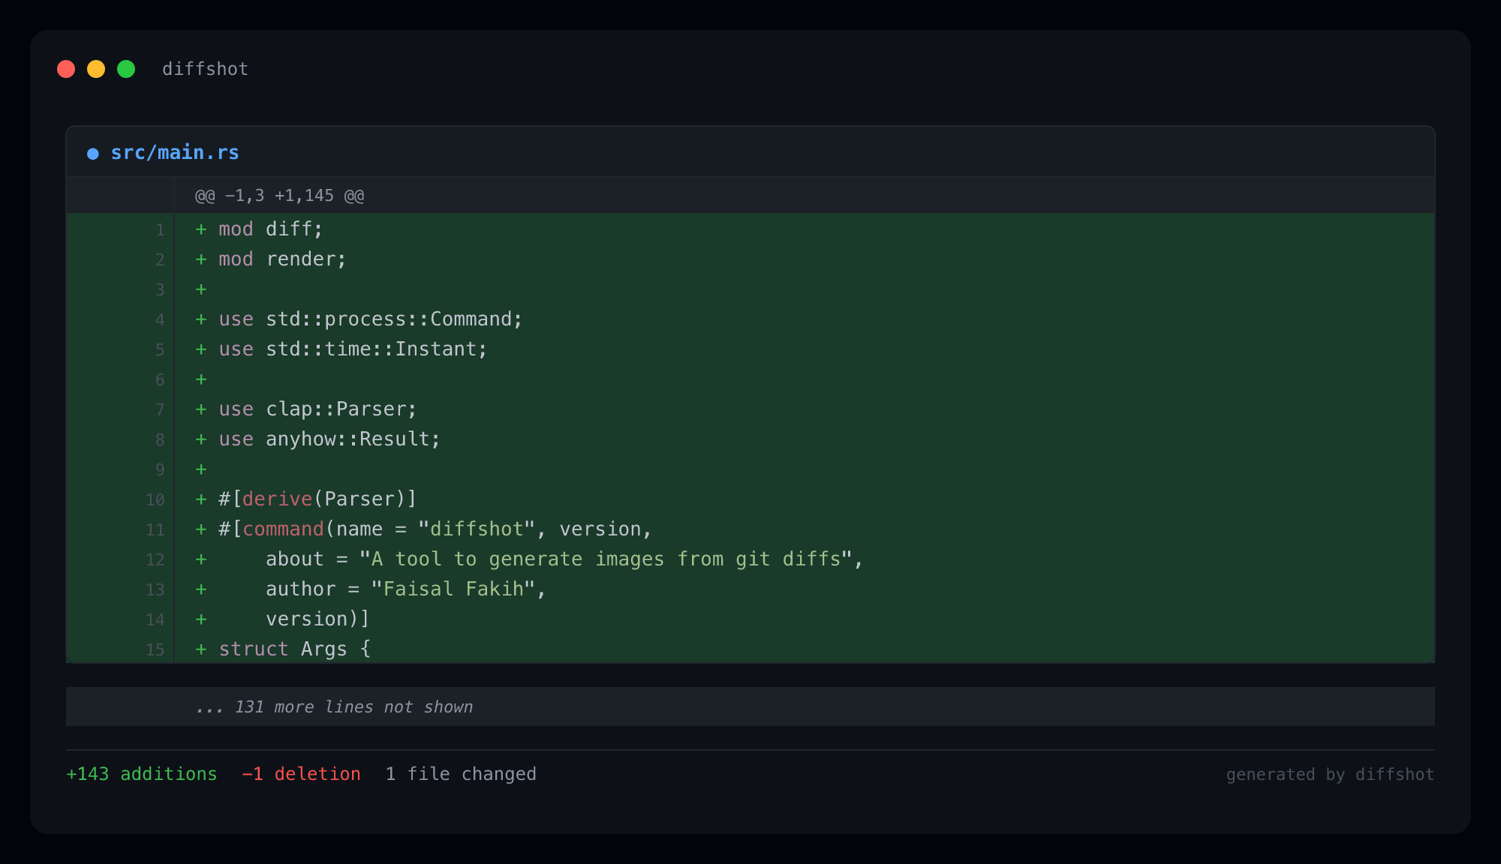Click the generated by diffshot credit
Viewport: 1501px width, 864px height.
point(1330,775)
